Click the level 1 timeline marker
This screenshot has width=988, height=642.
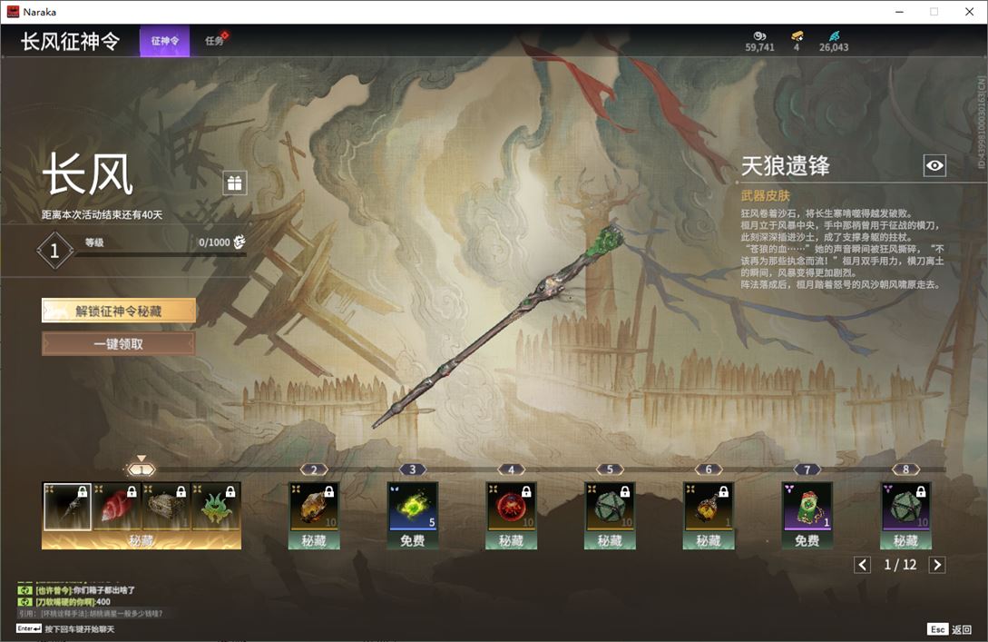click(142, 469)
